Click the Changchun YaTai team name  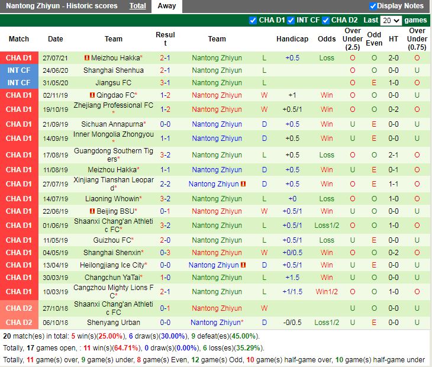(x=112, y=278)
